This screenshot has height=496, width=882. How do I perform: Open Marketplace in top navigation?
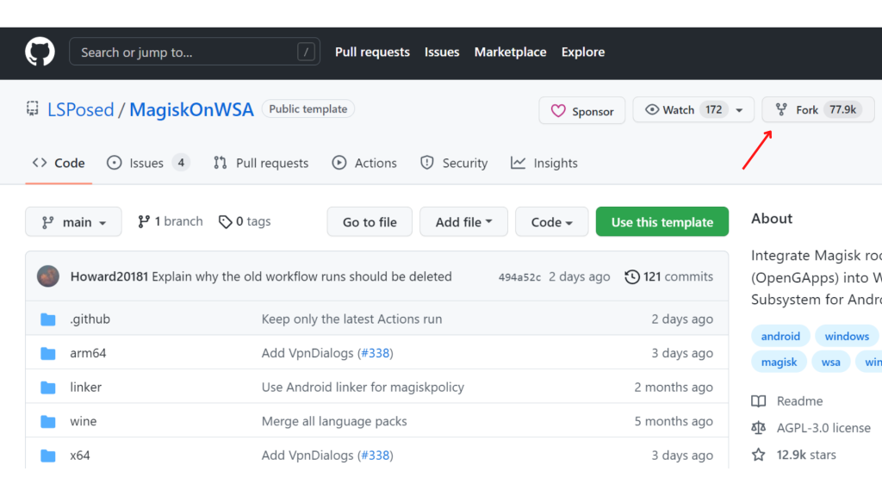[510, 53]
